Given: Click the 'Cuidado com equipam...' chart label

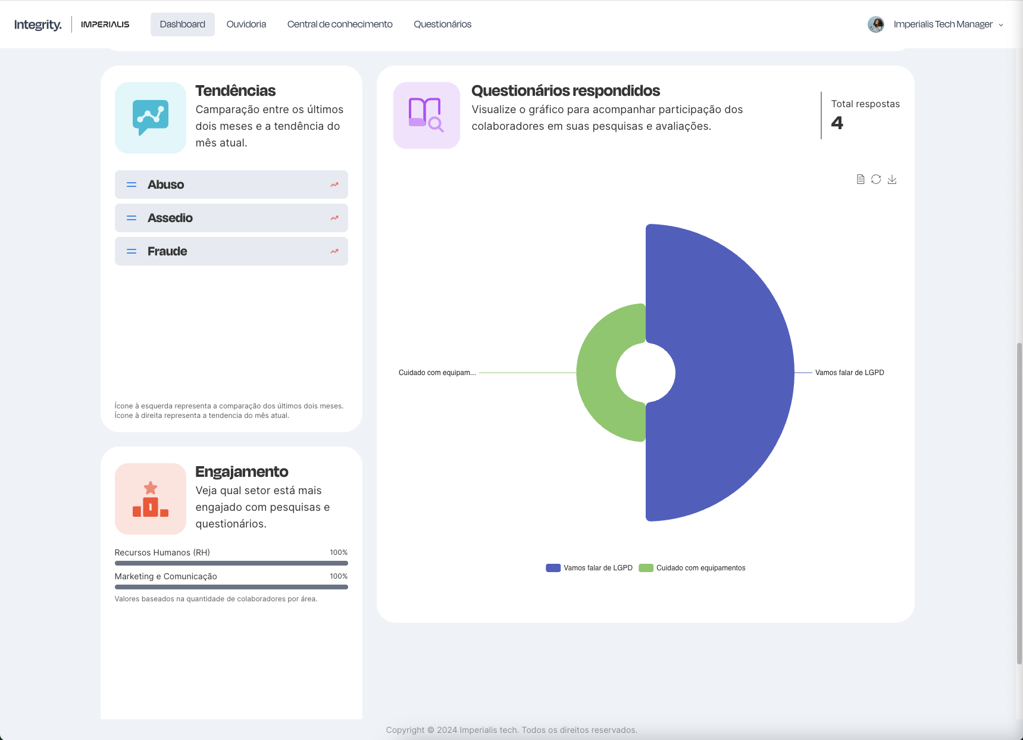Looking at the screenshot, I should [x=437, y=373].
